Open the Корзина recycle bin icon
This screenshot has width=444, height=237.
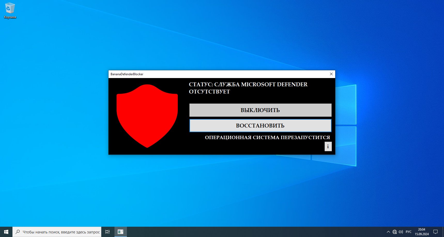(10, 11)
